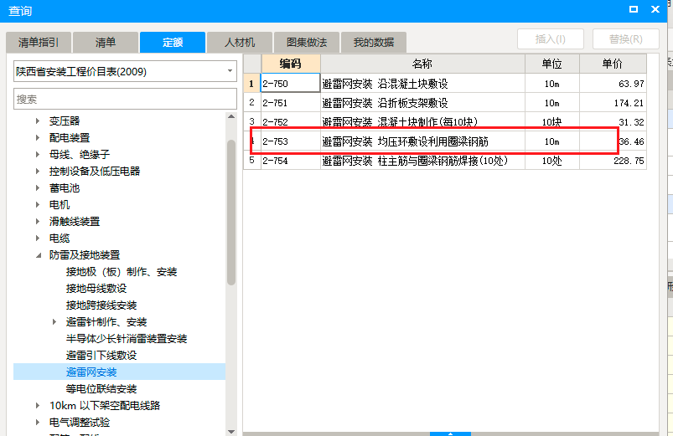Click the tree scrollbar down arrow

tap(231, 431)
